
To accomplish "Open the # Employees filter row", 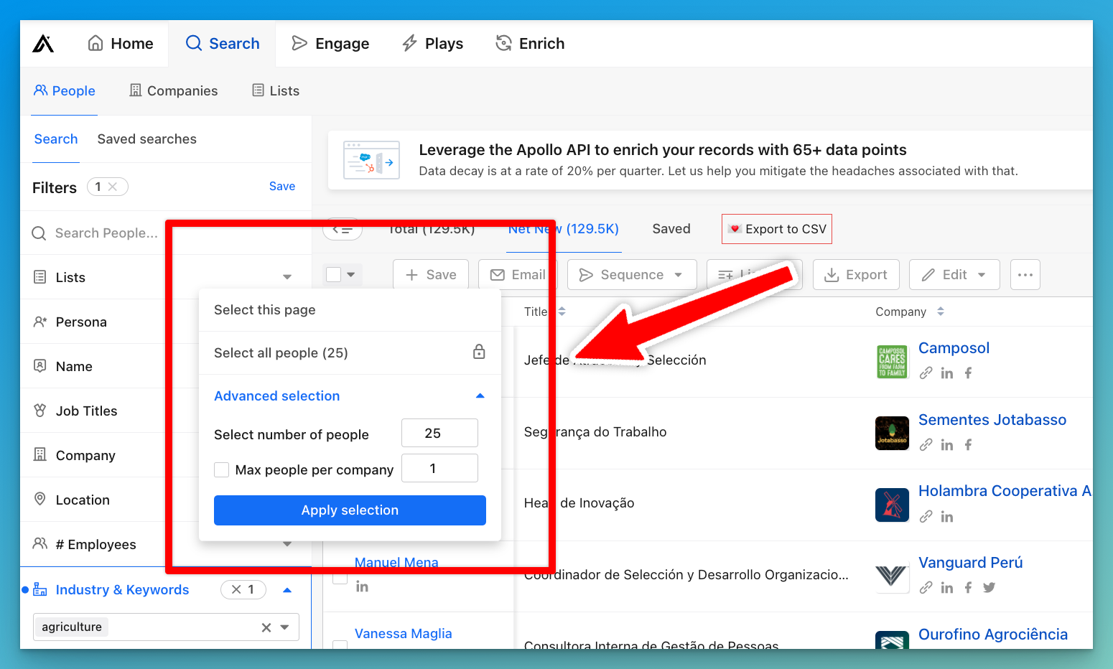I will pos(95,545).
